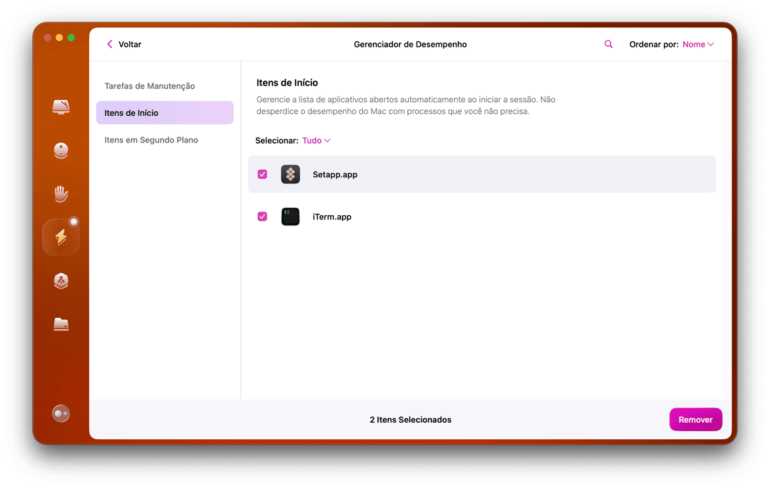Click 2 Itens Selecionados status text
This screenshot has height=488, width=770.
[410, 420]
